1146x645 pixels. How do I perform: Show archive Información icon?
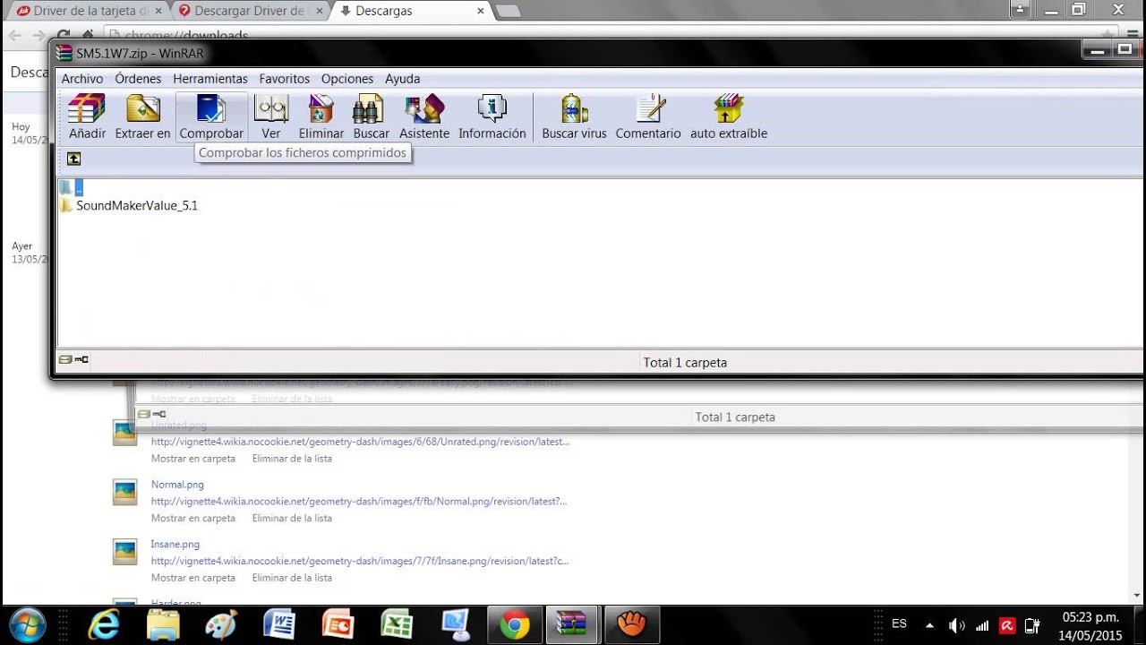coord(492,116)
